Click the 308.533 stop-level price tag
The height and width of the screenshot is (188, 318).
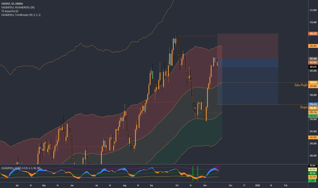(313, 33)
